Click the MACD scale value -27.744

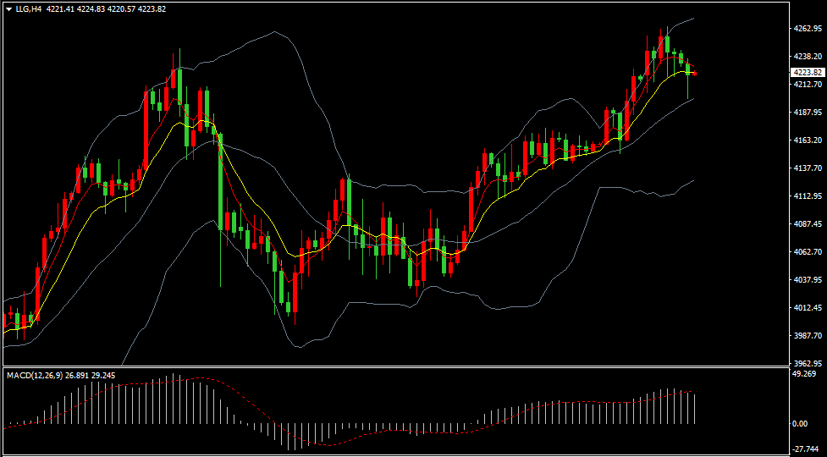click(x=806, y=449)
